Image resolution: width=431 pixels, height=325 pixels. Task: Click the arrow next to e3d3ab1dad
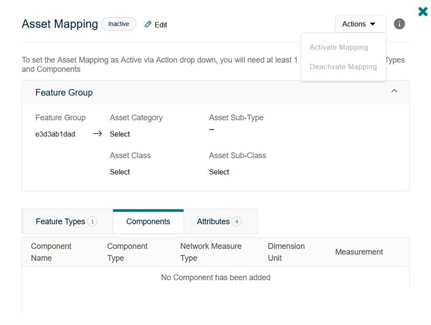pos(97,134)
